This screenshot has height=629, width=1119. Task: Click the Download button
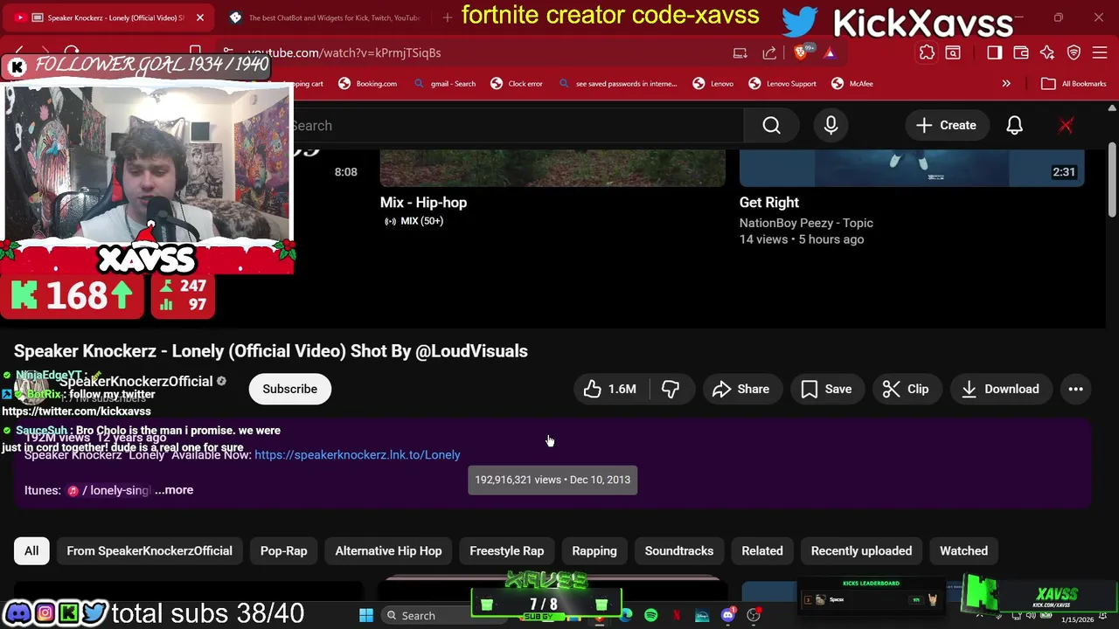coord(1000,390)
